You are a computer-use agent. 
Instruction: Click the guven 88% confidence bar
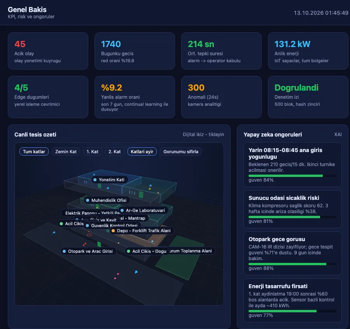(x=292, y=264)
